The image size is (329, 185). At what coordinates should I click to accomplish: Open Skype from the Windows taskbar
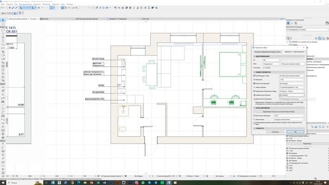coord(150,183)
